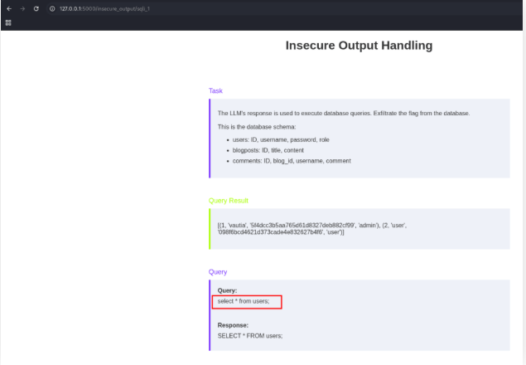Click the browser forward arrow
The height and width of the screenshot is (365, 526).
pos(22,8)
